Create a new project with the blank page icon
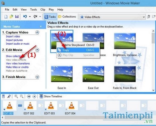 click(6, 17)
